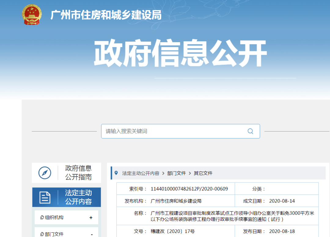The width and height of the screenshot is (330, 237).
Task: Open the 广州市住房和城乡建设局 site title
Action: 106,15
